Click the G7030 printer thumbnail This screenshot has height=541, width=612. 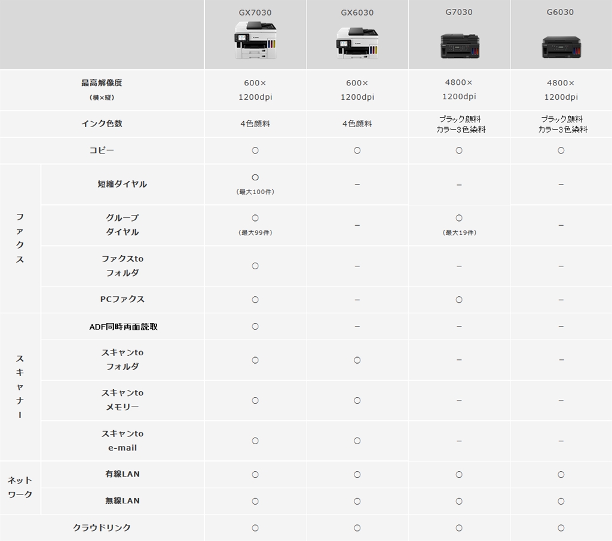tap(458, 45)
